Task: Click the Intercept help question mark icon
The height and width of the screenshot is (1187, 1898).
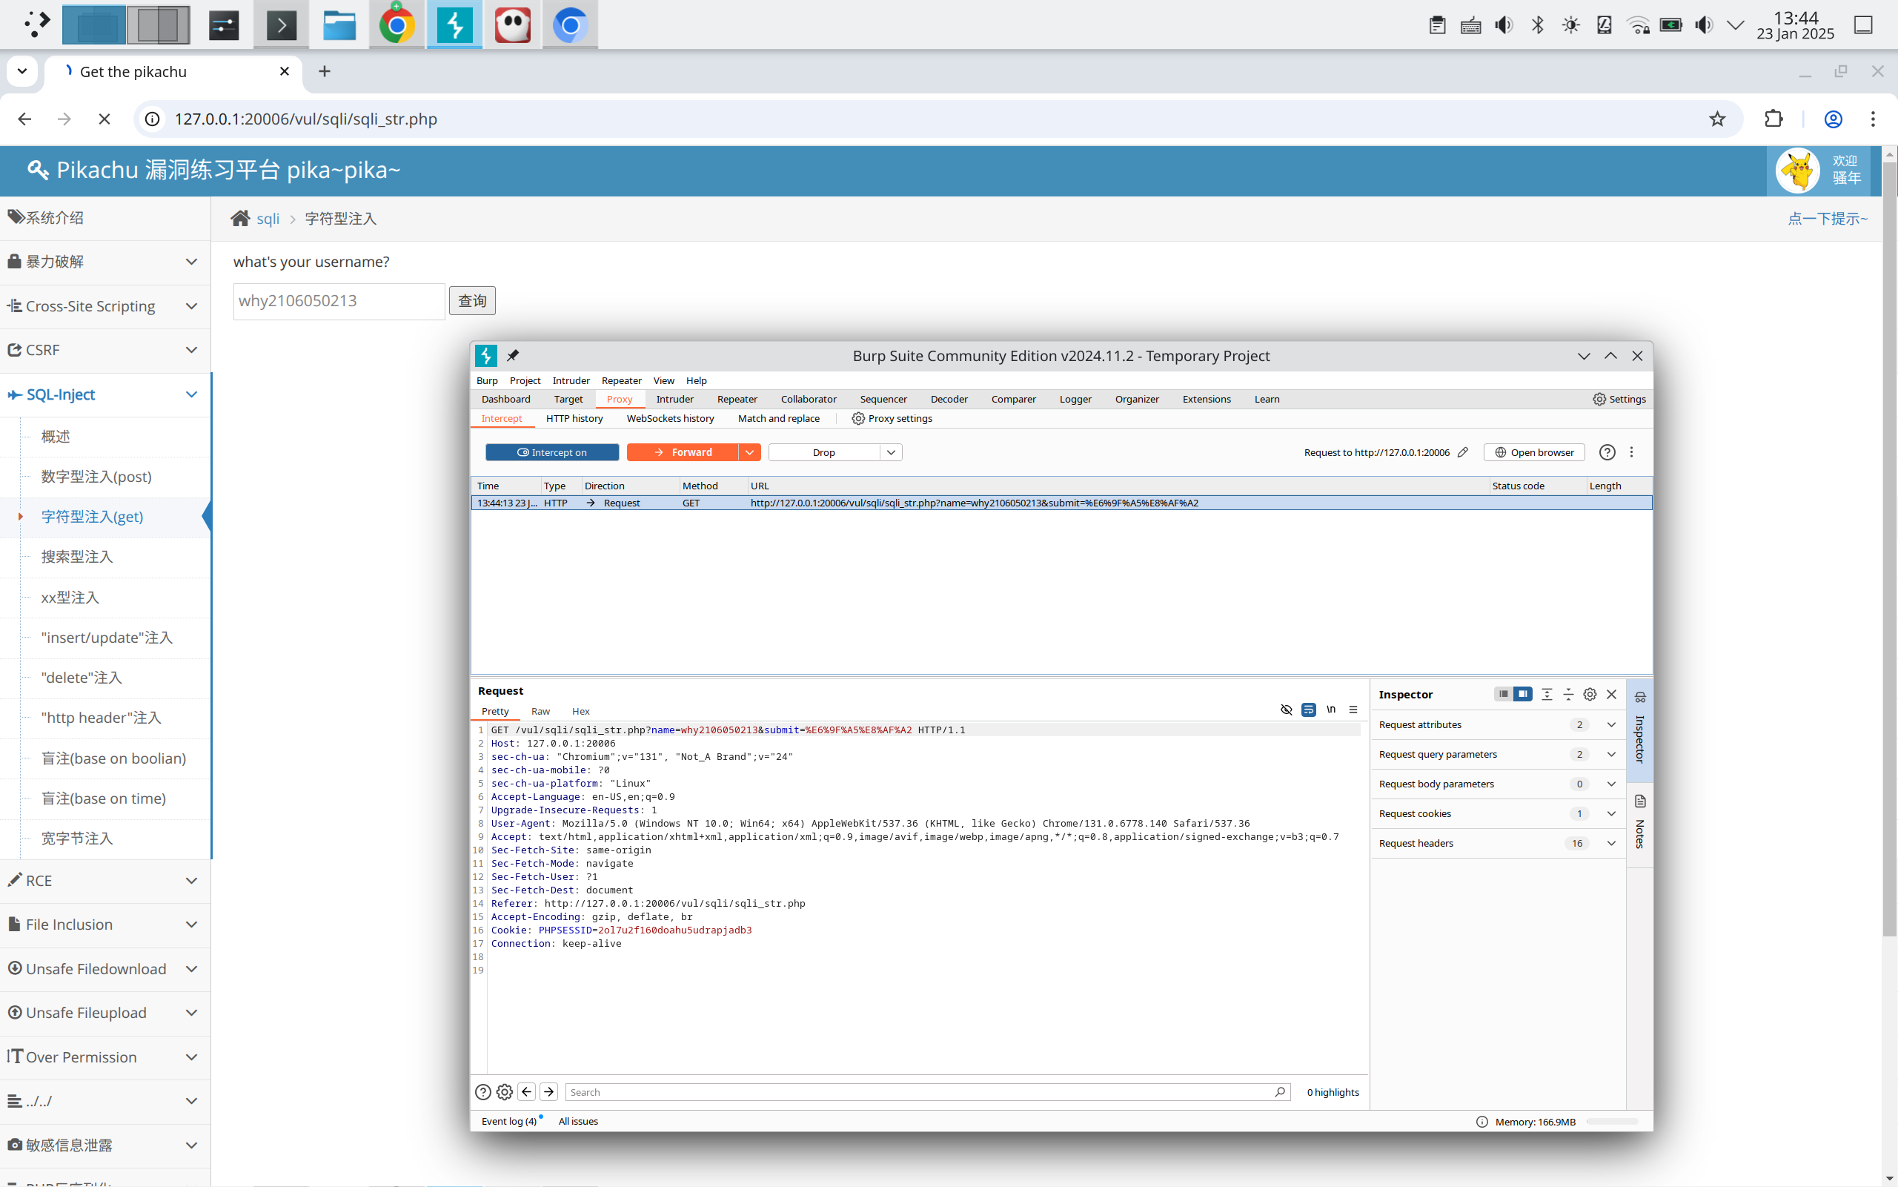Action: (1606, 452)
